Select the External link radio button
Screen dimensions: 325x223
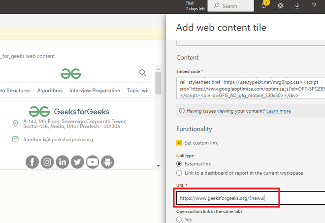coord(179,163)
